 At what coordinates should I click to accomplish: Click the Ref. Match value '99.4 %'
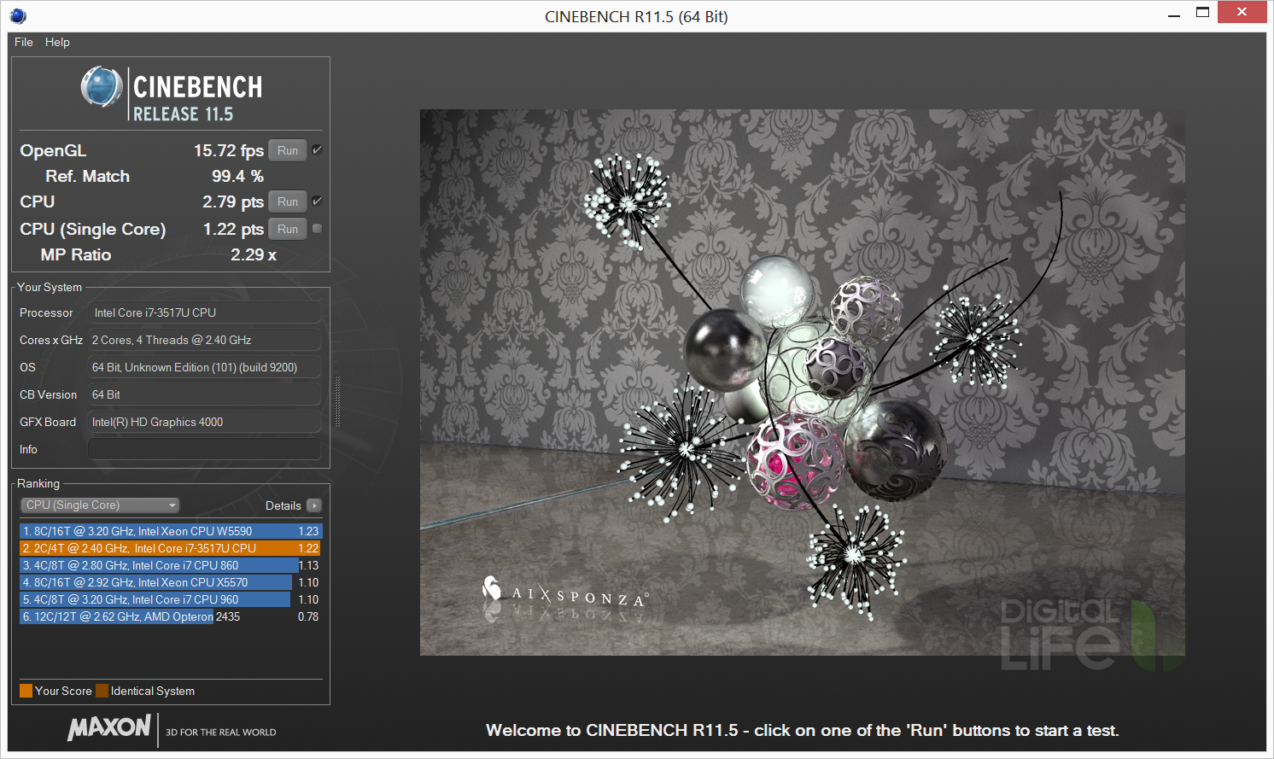(237, 176)
